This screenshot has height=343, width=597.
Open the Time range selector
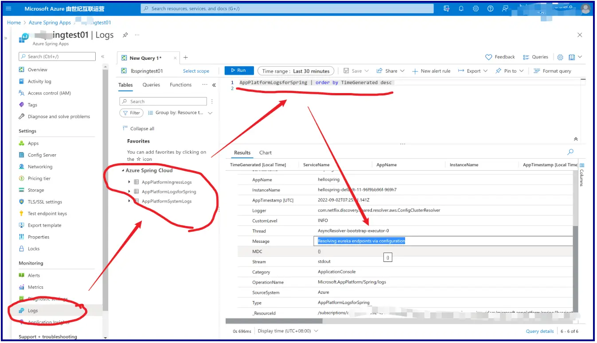click(x=296, y=71)
